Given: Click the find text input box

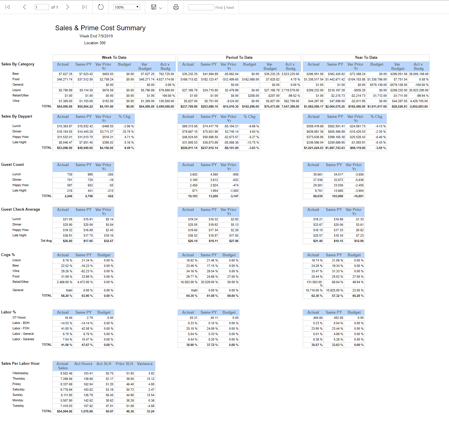Looking at the screenshot, I should pos(201,7).
